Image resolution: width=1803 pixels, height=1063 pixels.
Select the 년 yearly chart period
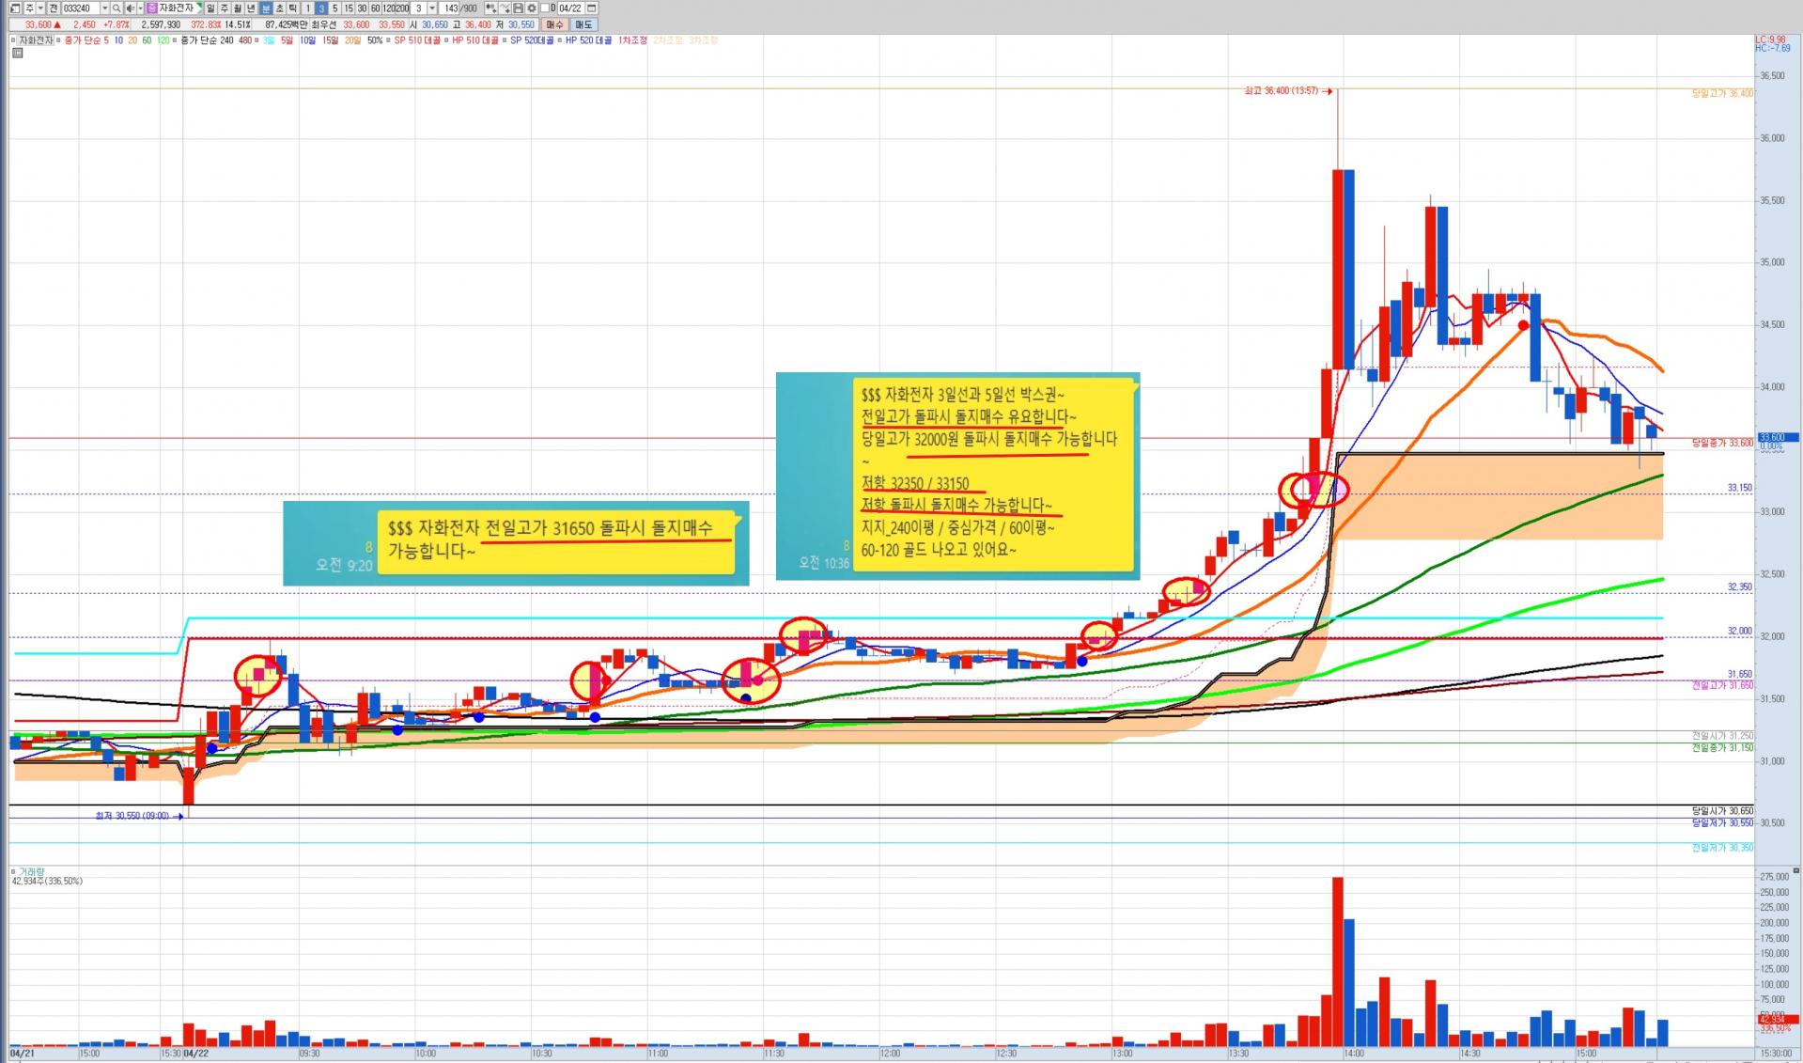pos(251,8)
